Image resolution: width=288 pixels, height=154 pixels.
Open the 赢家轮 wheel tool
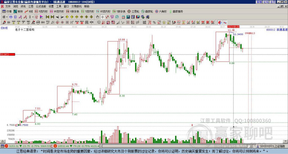(x=147, y=11)
